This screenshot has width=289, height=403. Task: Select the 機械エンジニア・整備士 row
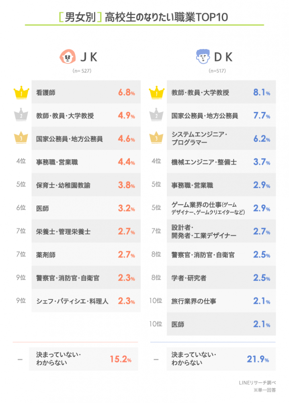[x=221, y=162]
